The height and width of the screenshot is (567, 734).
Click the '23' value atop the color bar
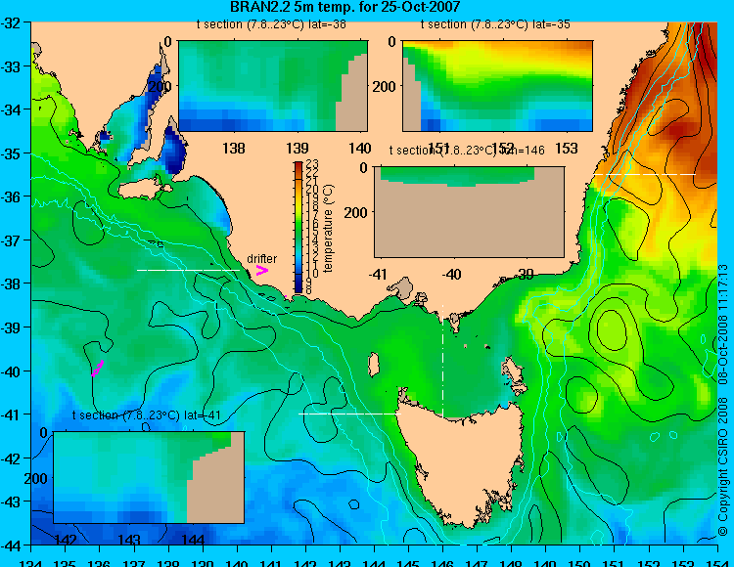(312, 164)
